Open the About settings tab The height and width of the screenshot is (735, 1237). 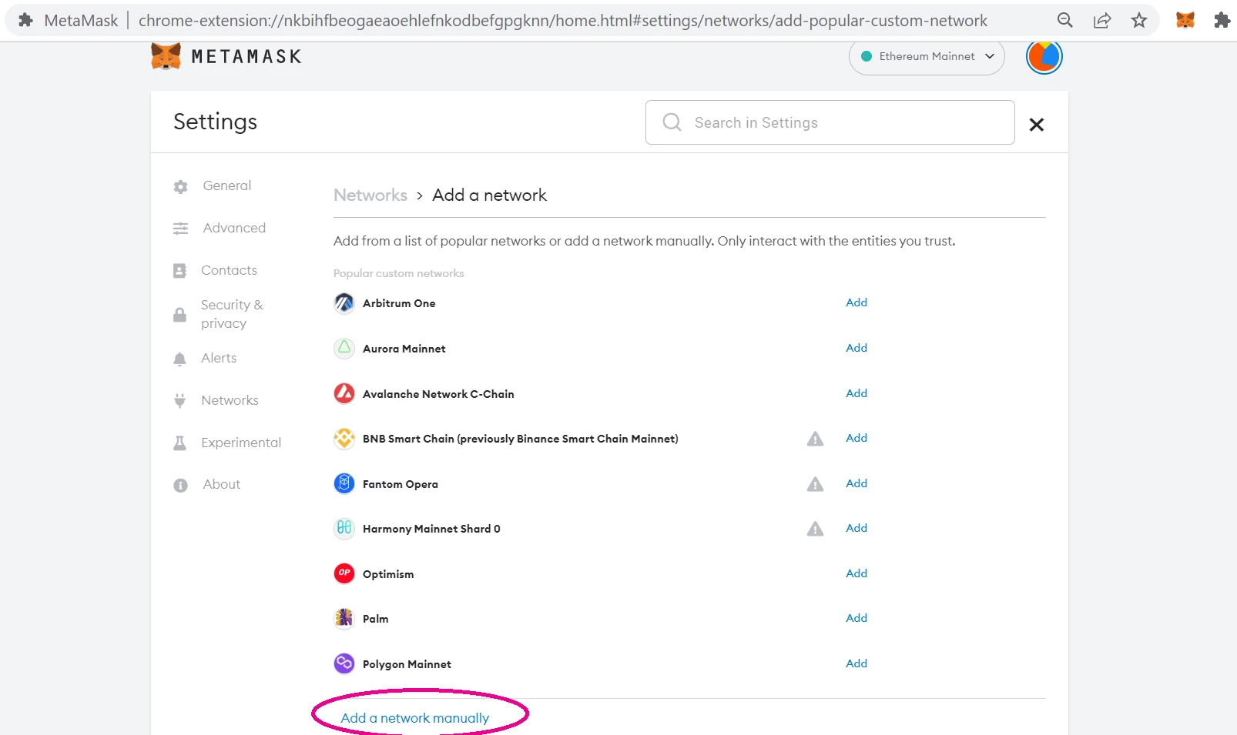[222, 484]
